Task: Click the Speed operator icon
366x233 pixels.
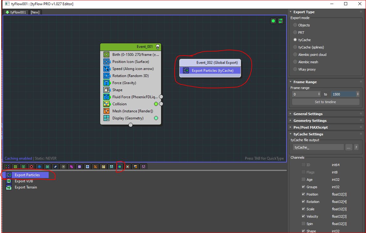Action: coord(106,68)
